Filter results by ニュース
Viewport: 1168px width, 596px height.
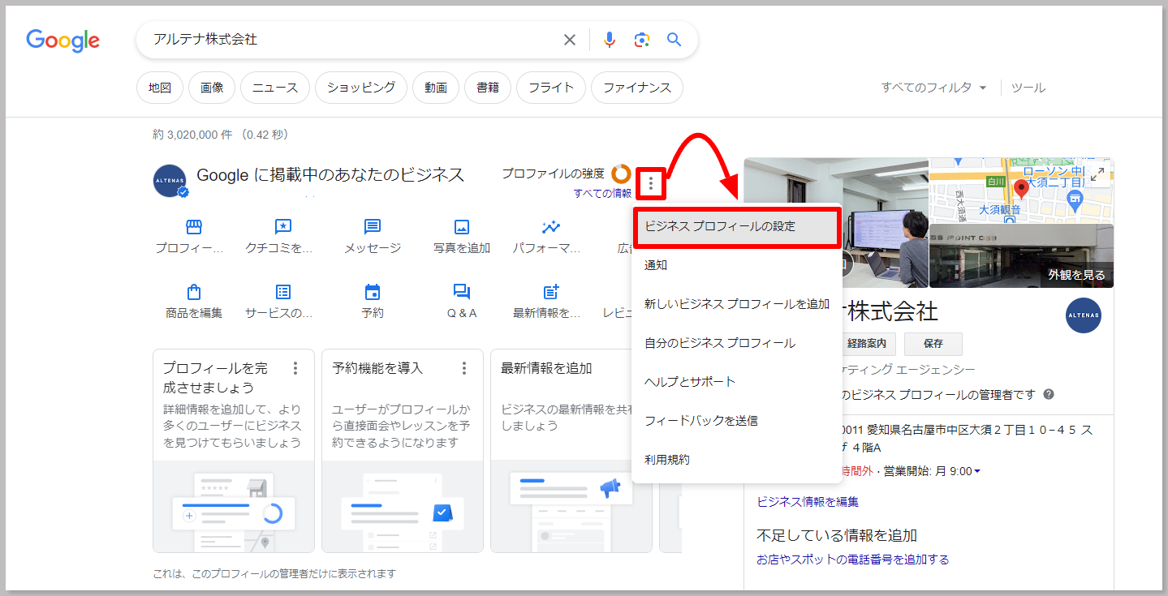click(x=275, y=88)
